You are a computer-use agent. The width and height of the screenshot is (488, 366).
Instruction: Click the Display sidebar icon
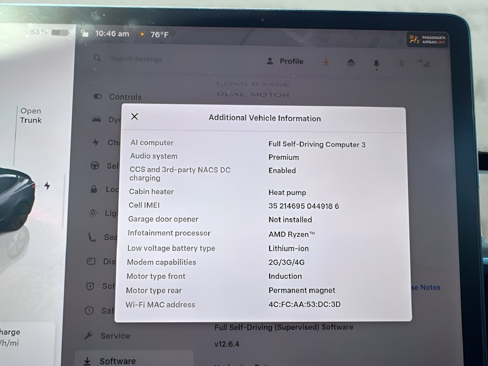point(91,261)
